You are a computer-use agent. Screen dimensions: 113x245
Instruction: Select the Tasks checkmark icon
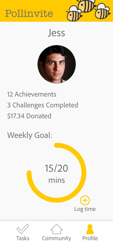click(23, 229)
